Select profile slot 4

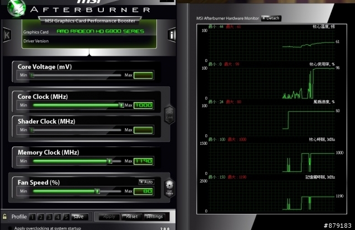click(x=58, y=217)
